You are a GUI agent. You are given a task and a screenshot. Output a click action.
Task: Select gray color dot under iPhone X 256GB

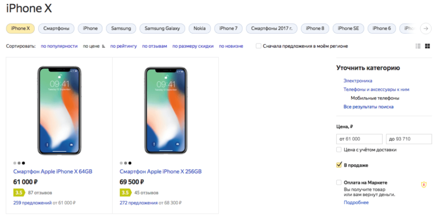pos(125,163)
